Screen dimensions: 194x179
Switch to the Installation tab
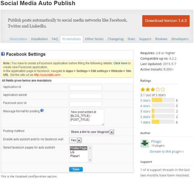(39, 39)
